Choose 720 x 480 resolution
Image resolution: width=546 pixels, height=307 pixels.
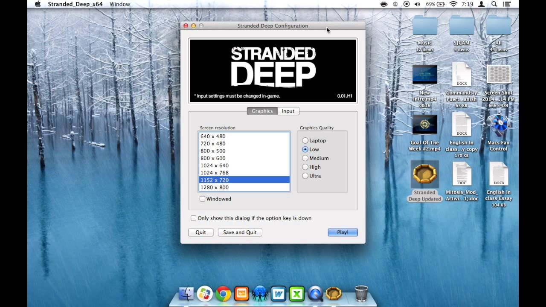[x=244, y=144]
